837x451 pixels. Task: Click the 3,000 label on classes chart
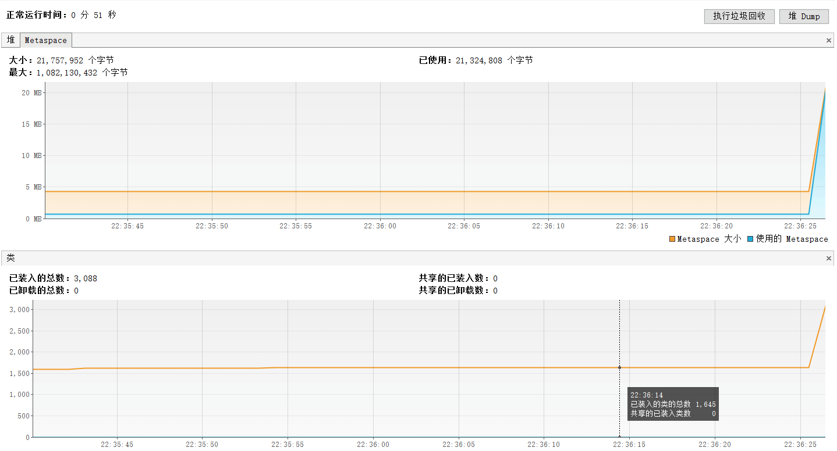coord(19,310)
